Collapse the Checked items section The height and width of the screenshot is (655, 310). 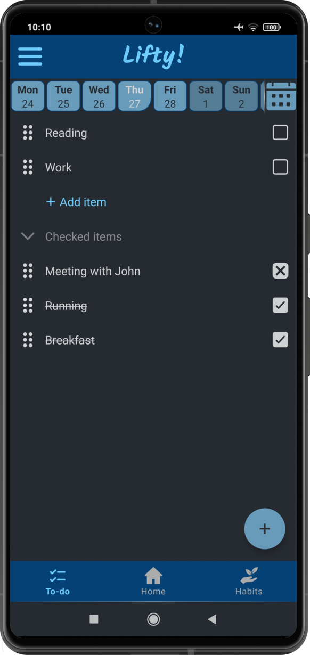[27, 236]
